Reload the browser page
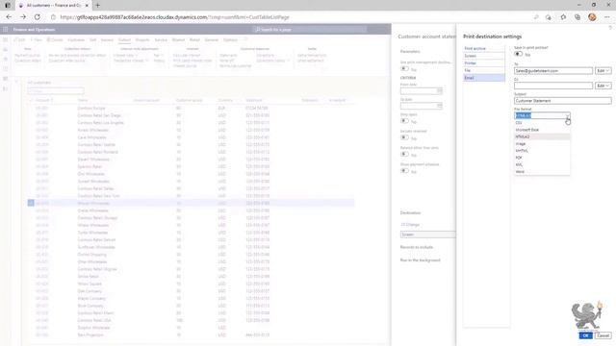Image resolution: width=616 pixels, height=346 pixels. (x=38, y=17)
